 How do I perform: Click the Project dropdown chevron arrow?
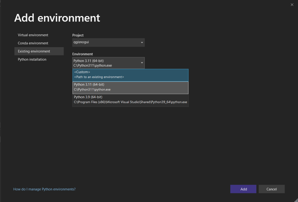click(x=142, y=42)
